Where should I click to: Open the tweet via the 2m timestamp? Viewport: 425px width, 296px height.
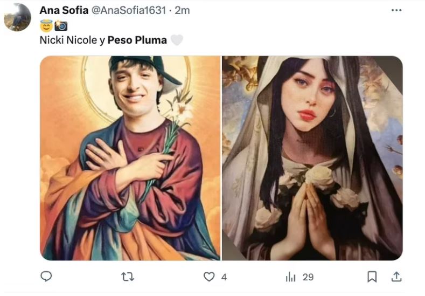click(183, 10)
